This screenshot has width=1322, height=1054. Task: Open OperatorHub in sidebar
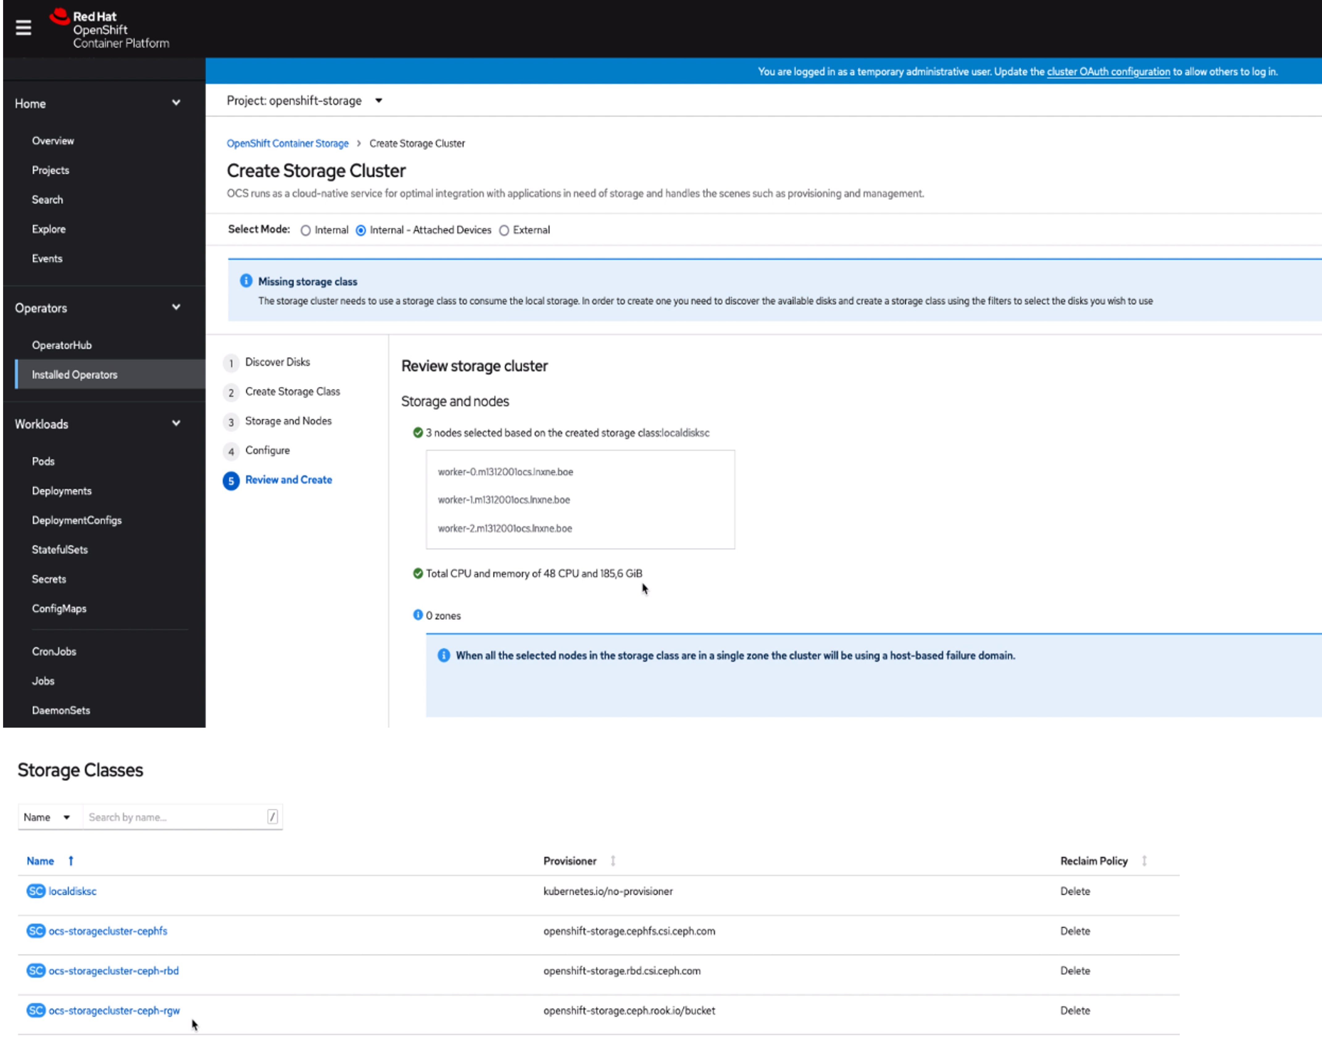pyautogui.click(x=61, y=345)
